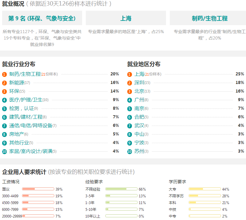
Task: Click the 3-5年 experience bar
Action: click(121, 196)
